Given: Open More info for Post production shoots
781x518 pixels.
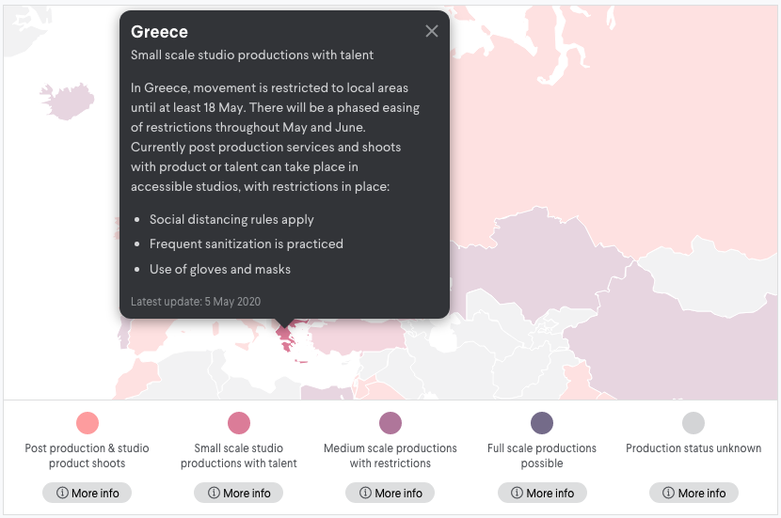Looking at the screenshot, I should point(88,493).
